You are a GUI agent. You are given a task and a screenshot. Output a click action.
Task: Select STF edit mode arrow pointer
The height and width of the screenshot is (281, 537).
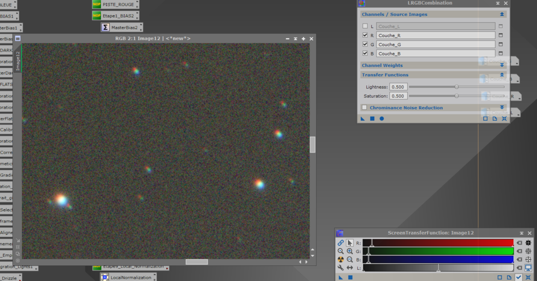tap(350, 243)
